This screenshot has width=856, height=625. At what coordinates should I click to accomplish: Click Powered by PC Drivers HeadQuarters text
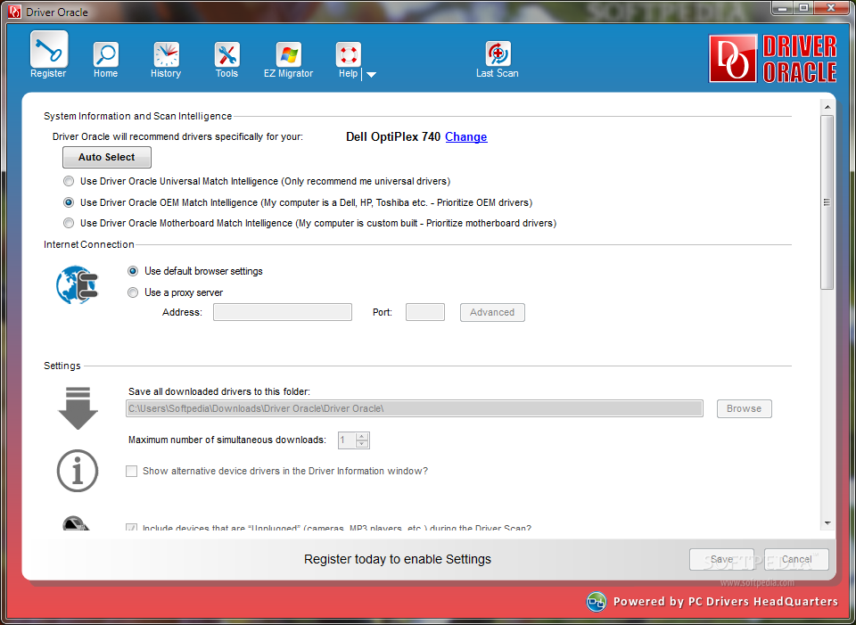[726, 602]
